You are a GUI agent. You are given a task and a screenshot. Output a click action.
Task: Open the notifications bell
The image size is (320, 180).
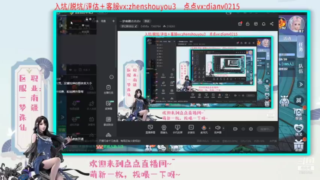click(x=264, y=24)
